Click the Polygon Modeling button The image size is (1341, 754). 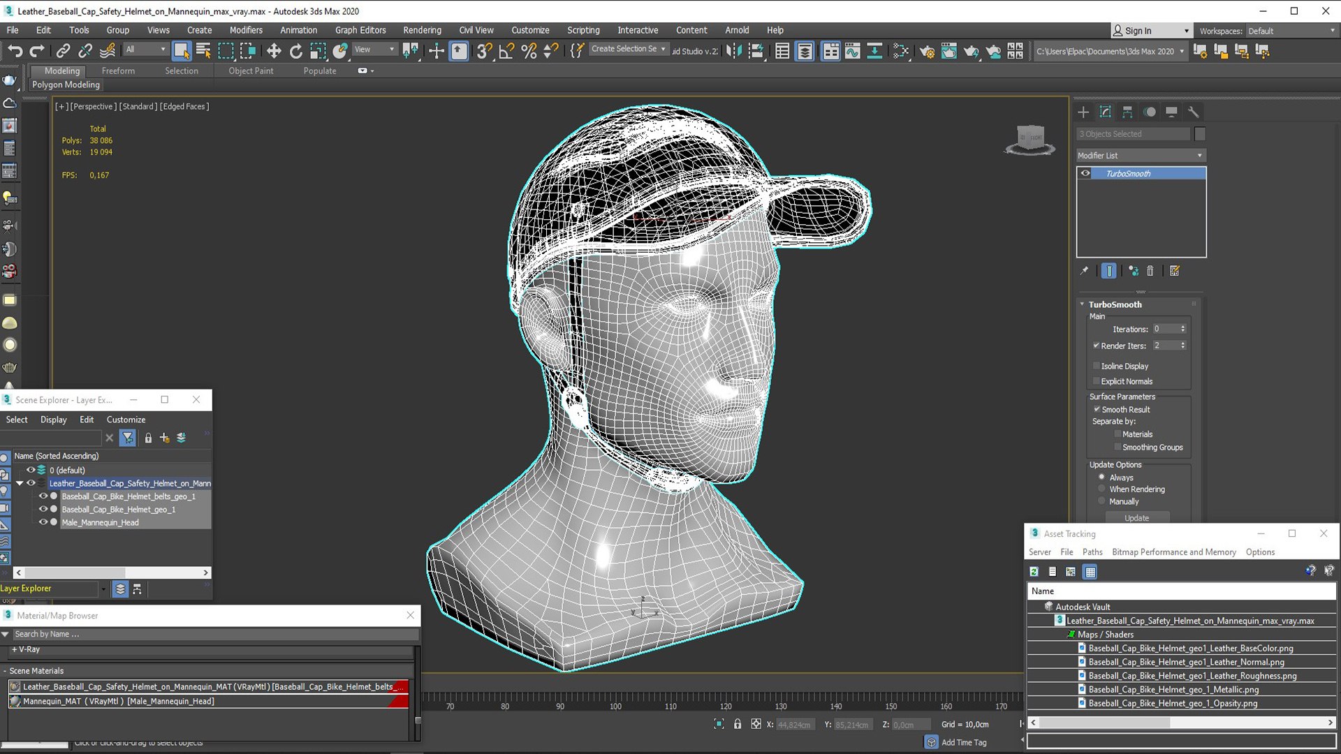tap(66, 84)
